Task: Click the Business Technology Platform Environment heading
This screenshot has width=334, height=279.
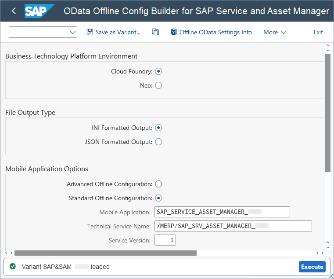Action: click(72, 56)
